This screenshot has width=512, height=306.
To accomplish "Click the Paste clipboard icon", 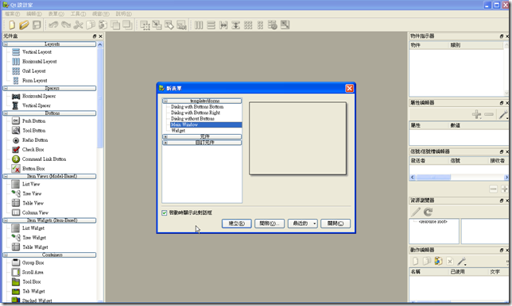I will 103,25.
